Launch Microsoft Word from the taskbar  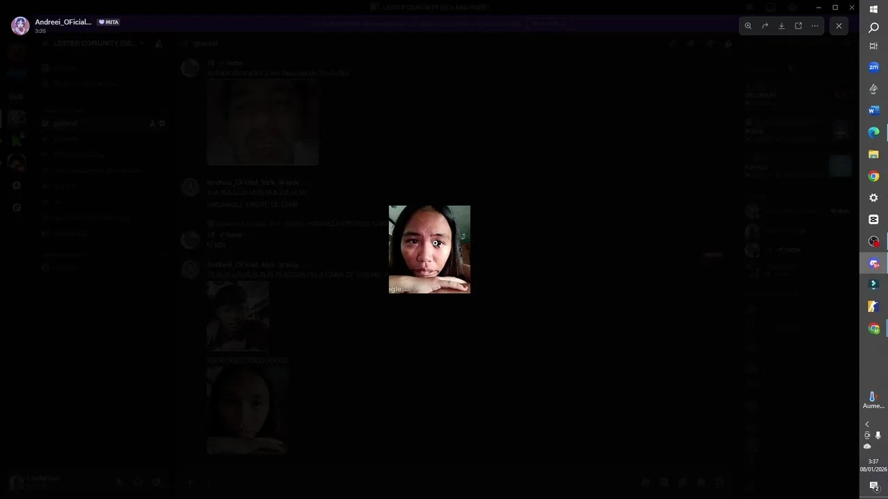click(x=873, y=110)
